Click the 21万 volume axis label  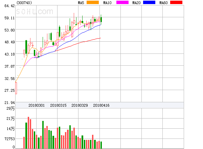click(10, 119)
